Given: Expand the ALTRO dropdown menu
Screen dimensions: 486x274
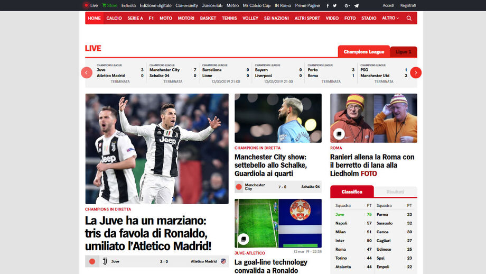Looking at the screenshot, I should (390, 18).
